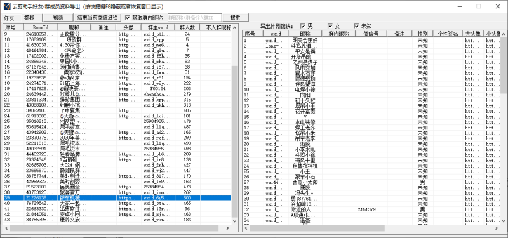Switch to the 好友 tab
Viewport: 508px width, 238px height.
pyautogui.click(x=9, y=18)
